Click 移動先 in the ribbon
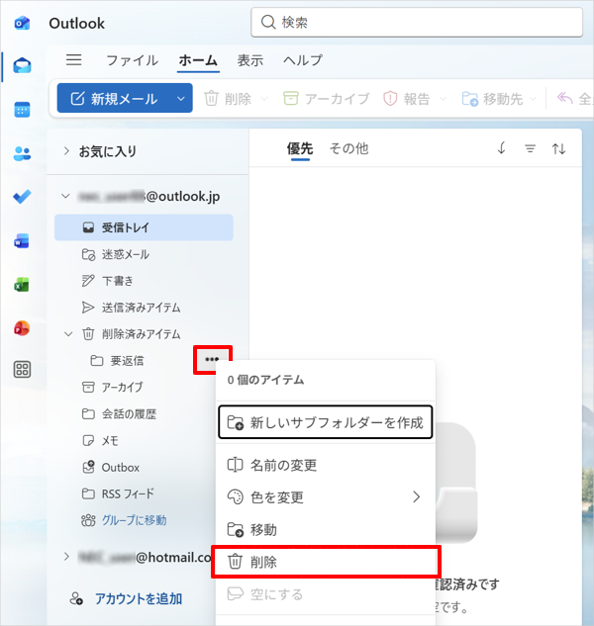The height and width of the screenshot is (626, 594). [x=492, y=99]
